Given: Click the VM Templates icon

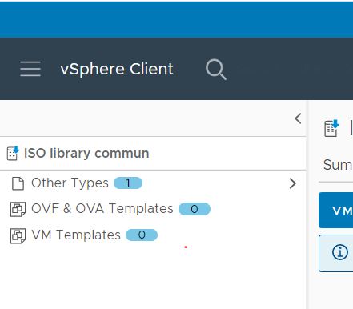Looking at the screenshot, I should tap(18, 235).
